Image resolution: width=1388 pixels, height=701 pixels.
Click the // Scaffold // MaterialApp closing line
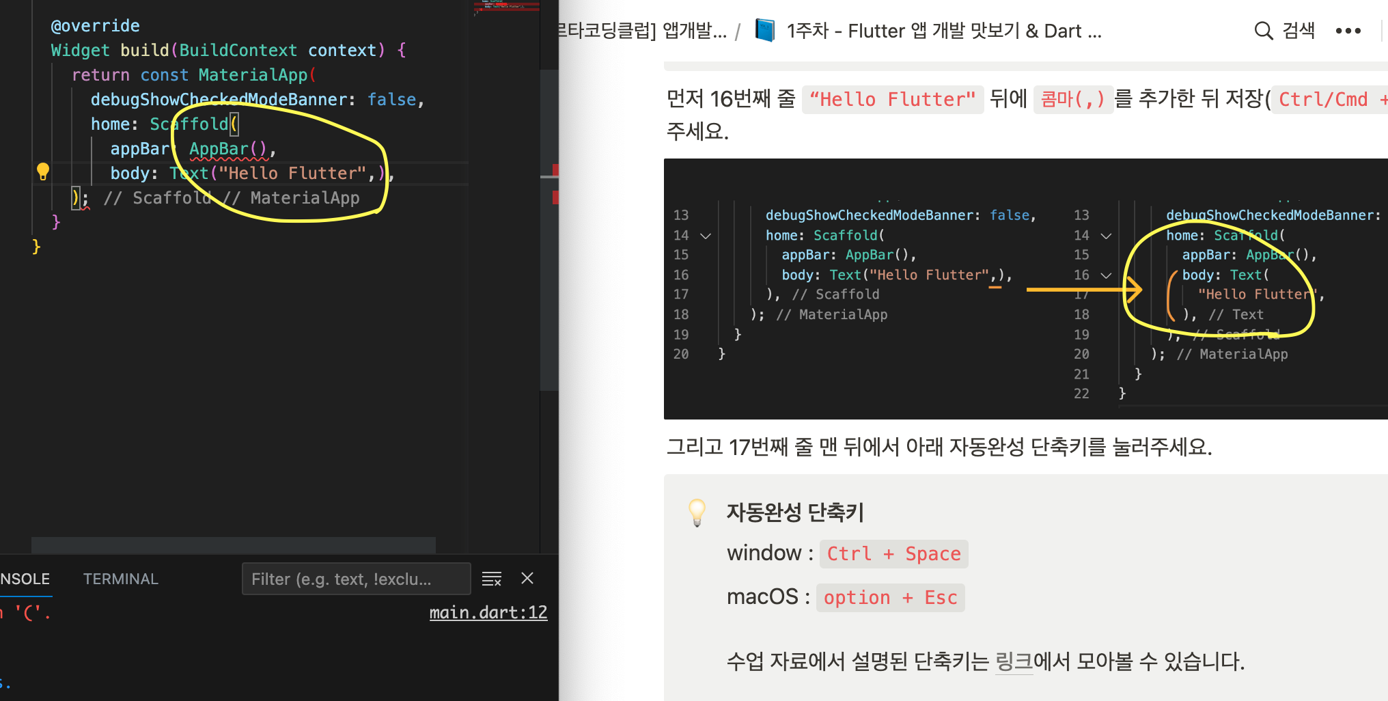pos(217,198)
